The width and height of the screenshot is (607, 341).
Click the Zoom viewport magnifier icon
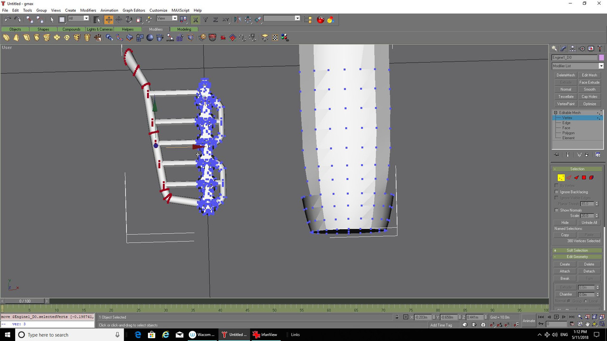580,317
